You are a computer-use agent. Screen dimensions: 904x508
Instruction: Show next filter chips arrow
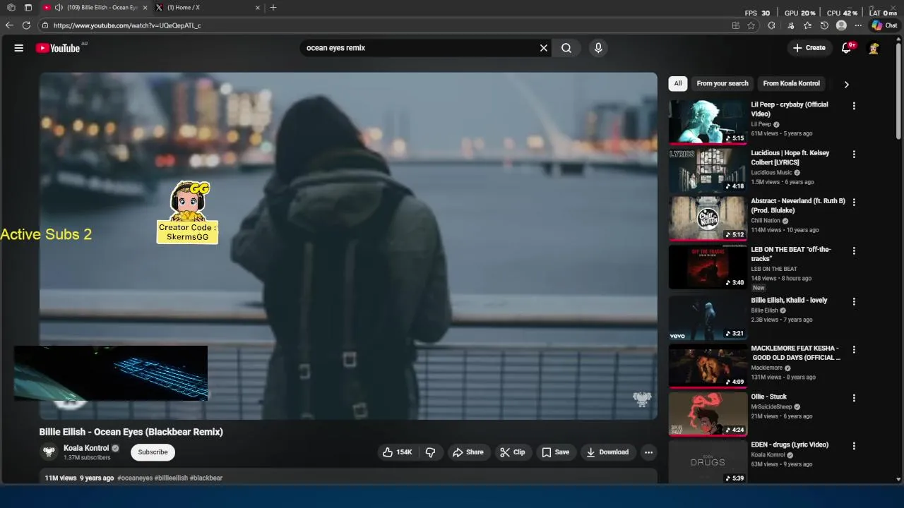tap(846, 84)
